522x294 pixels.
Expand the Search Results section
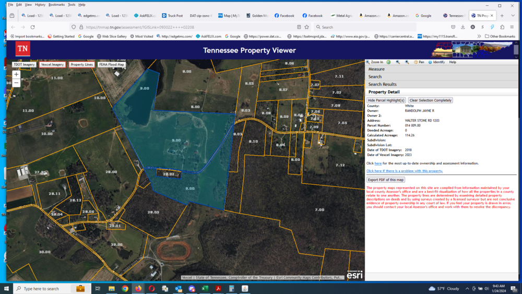coord(382,84)
